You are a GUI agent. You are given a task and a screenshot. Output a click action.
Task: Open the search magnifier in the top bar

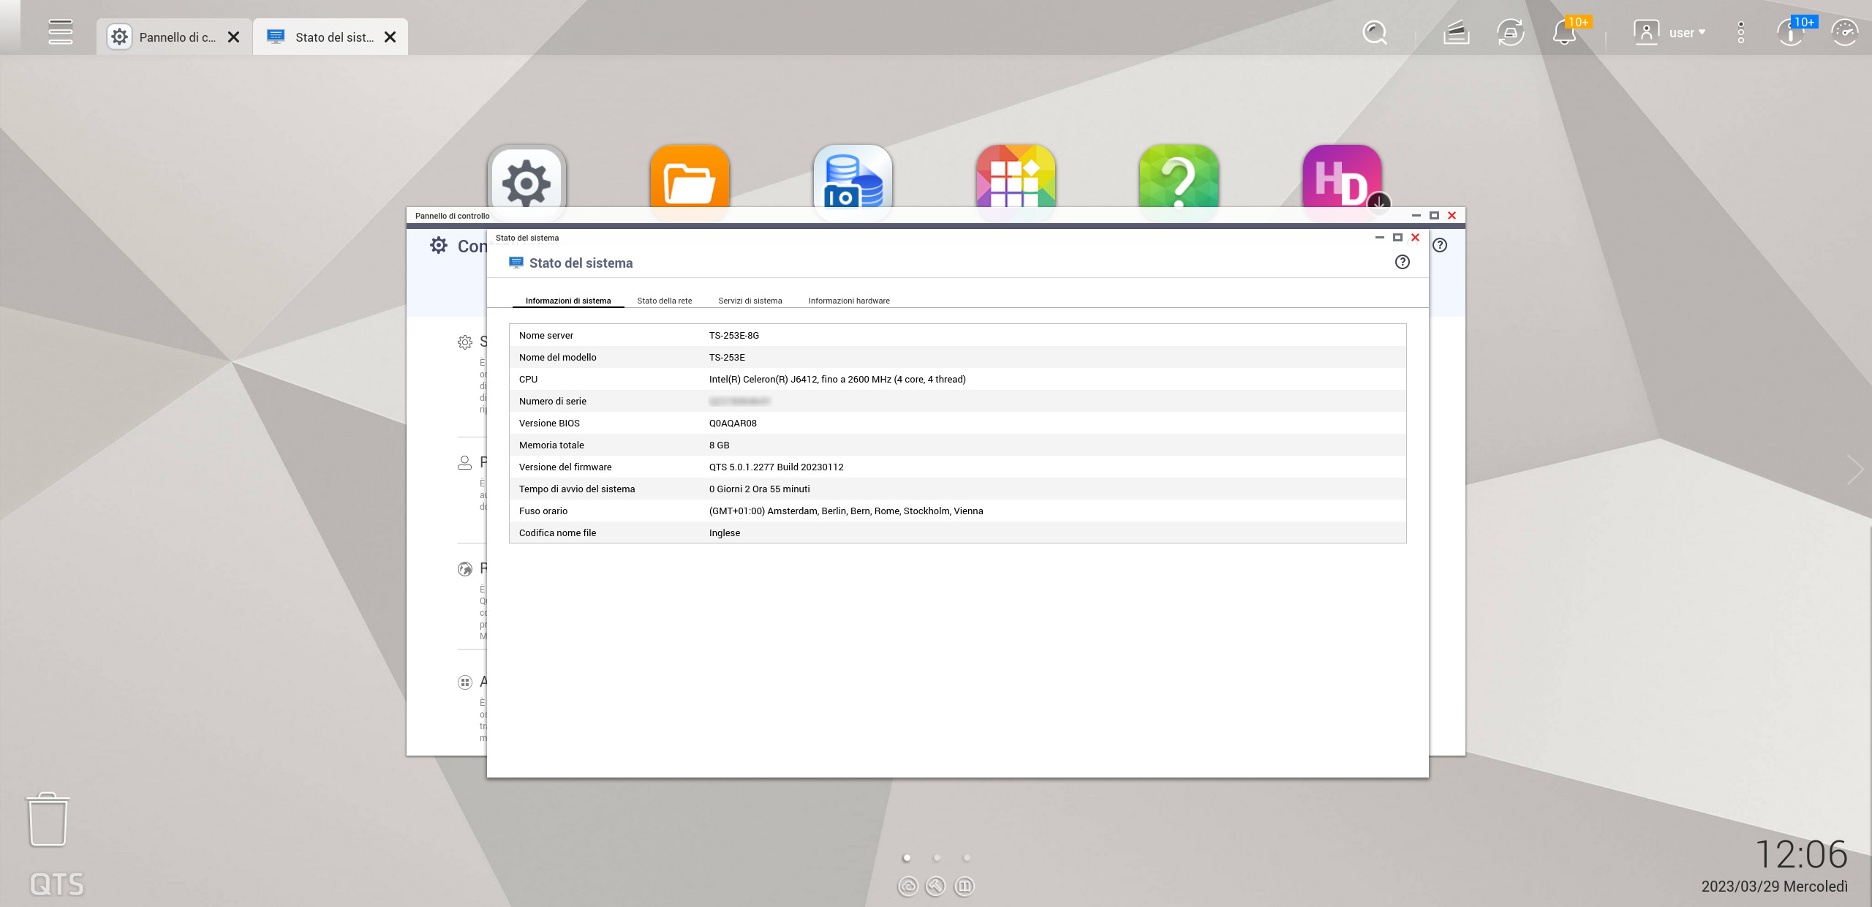(x=1375, y=33)
